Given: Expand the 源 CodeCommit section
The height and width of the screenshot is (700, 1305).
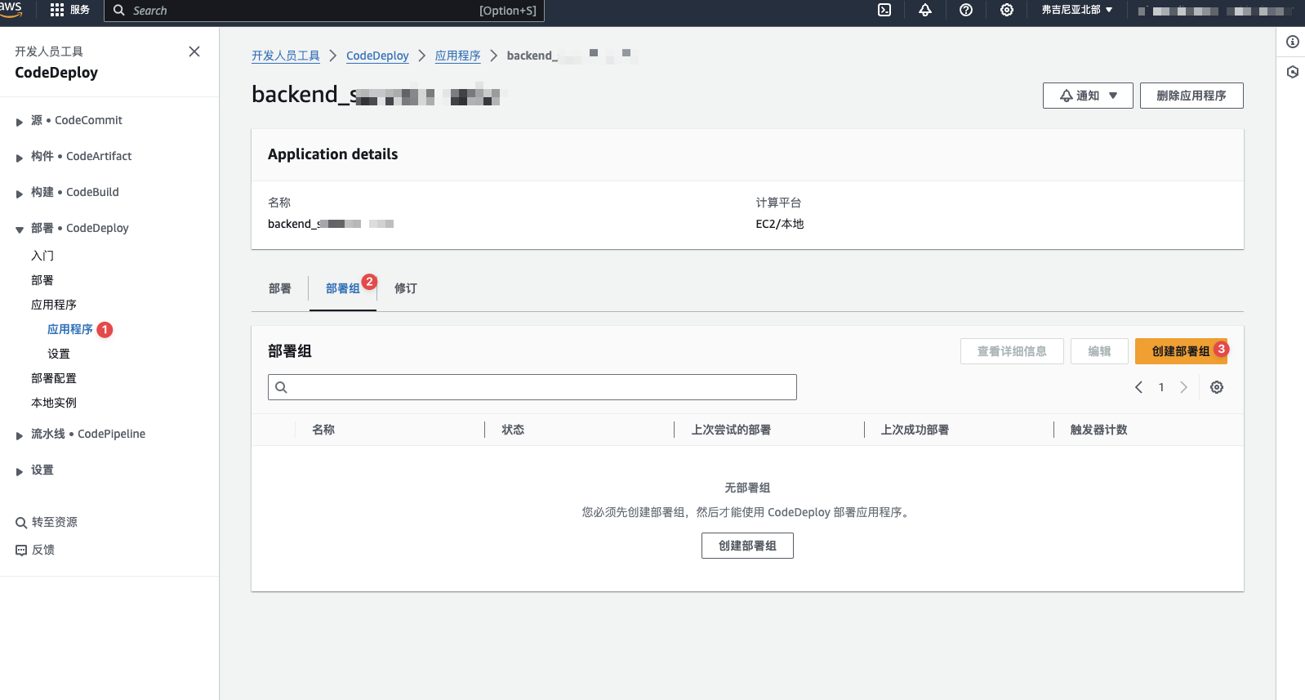Looking at the screenshot, I should click(19, 122).
